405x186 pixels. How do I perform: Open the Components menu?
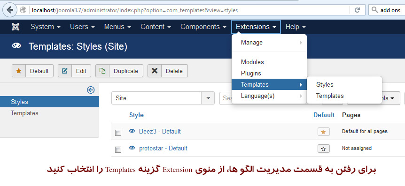tap(203, 27)
